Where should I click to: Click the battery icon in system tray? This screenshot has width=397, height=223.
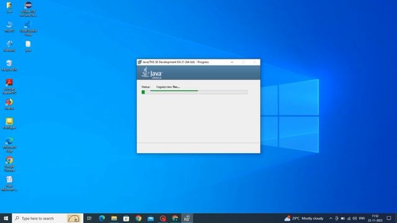coord(342,219)
